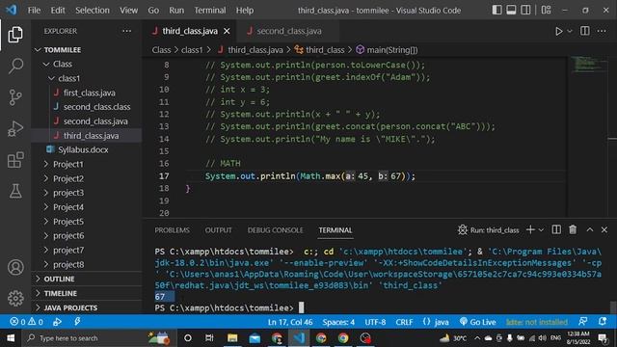Kill terminal with trash icon
This screenshot has width=617, height=347.
(x=573, y=229)
